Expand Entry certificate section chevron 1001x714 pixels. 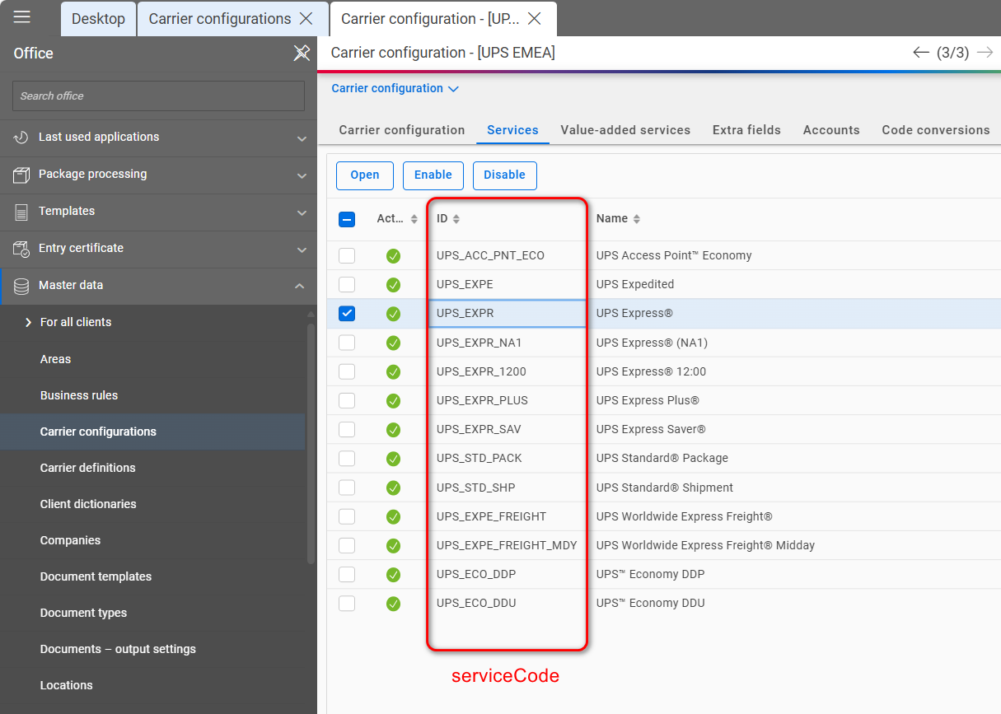click(302, 250)
